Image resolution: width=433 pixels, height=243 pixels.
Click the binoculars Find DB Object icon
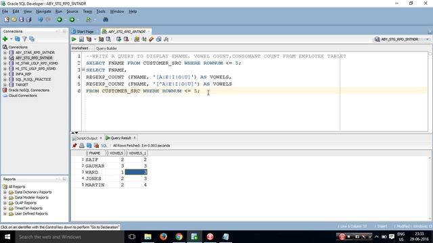coord(106,20)
